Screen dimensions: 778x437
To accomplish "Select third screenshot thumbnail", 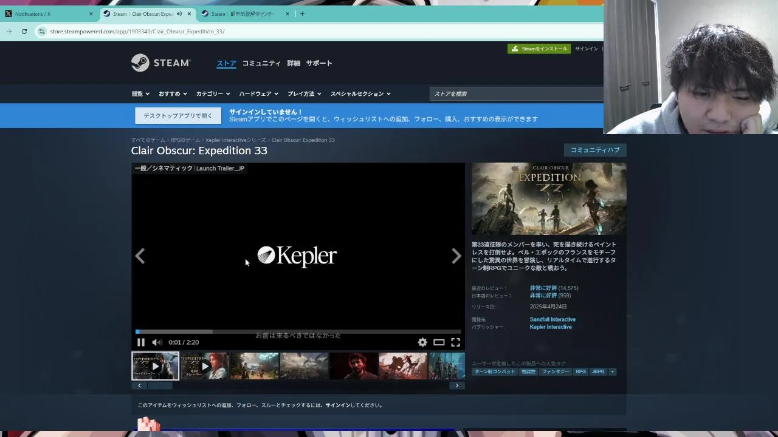I will coord(255,366).
